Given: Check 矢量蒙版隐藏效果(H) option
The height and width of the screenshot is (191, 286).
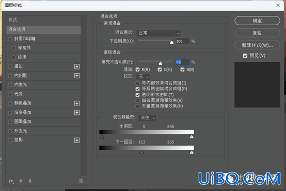Looking at the screenshot, I should tap(137, 106).
